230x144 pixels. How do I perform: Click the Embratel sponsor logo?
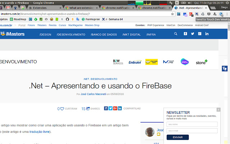(x=135, y=62)
